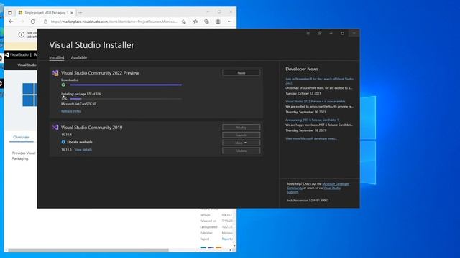Click the add-to-favorites icon in address bar
The height and width of the screenshot is (258, 460).
point(184,21)
